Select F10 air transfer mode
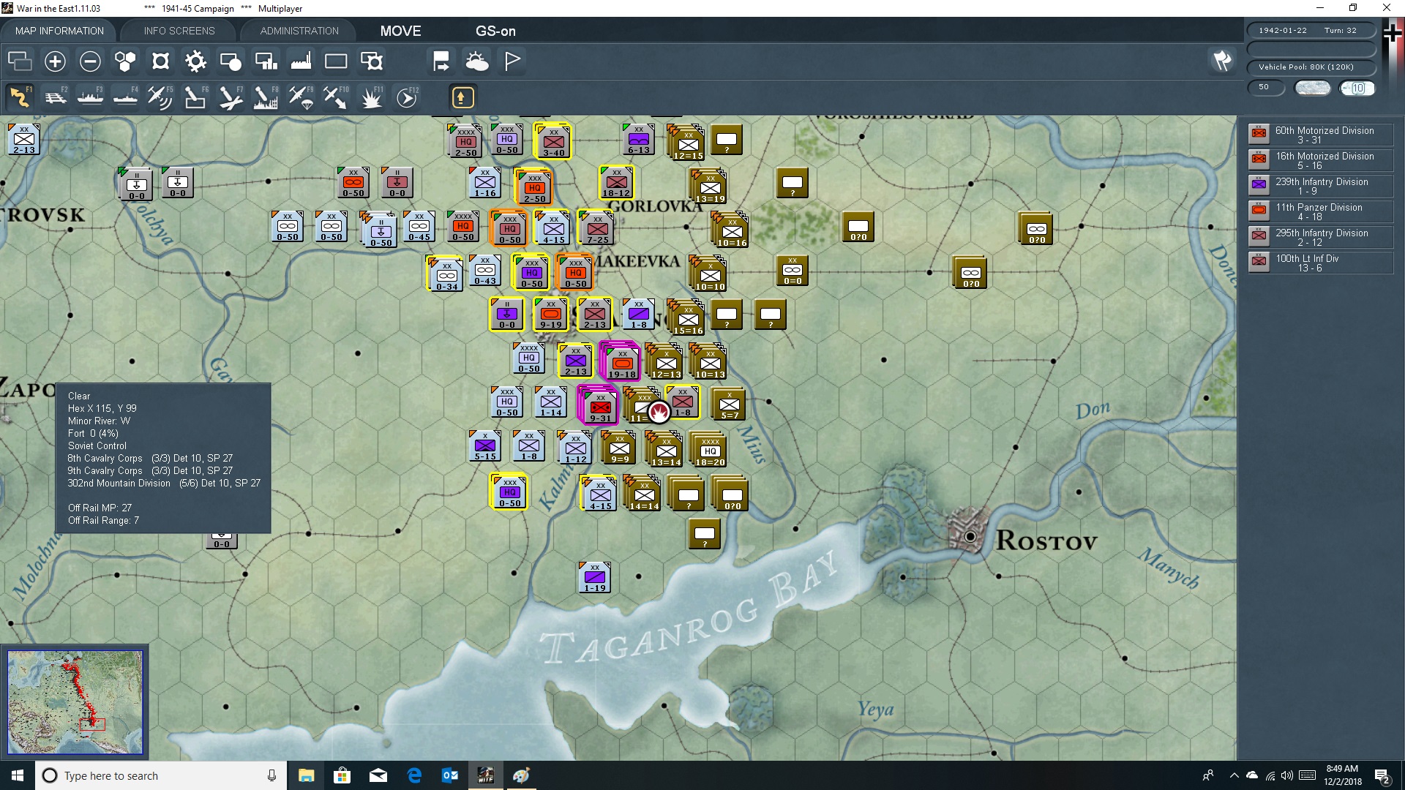Image resolution: width=1405 pixels, height=790 pixels. click(x=336, y=97)
